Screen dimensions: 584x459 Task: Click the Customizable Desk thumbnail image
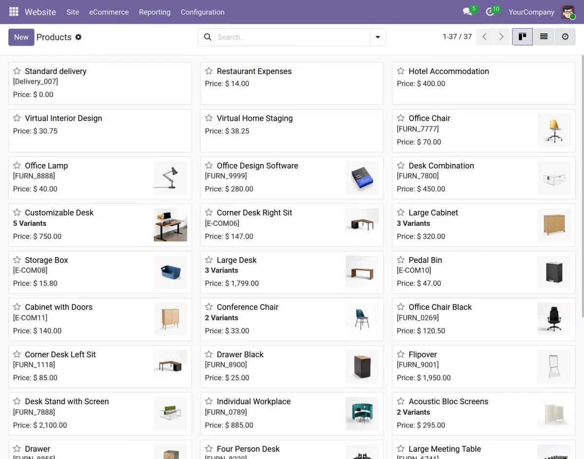[170, 225]
